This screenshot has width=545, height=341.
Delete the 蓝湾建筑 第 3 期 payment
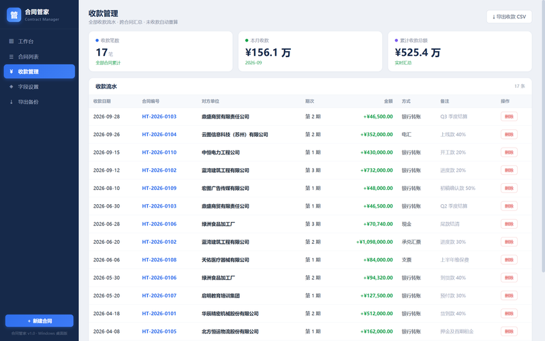pos(509,170)
